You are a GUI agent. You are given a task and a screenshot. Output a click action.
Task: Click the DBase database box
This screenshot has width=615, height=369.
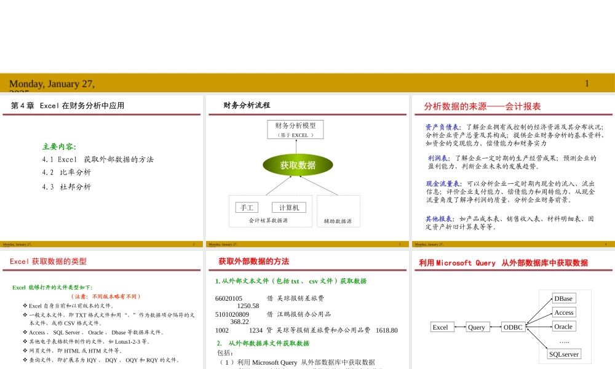(x=563, y=298)
